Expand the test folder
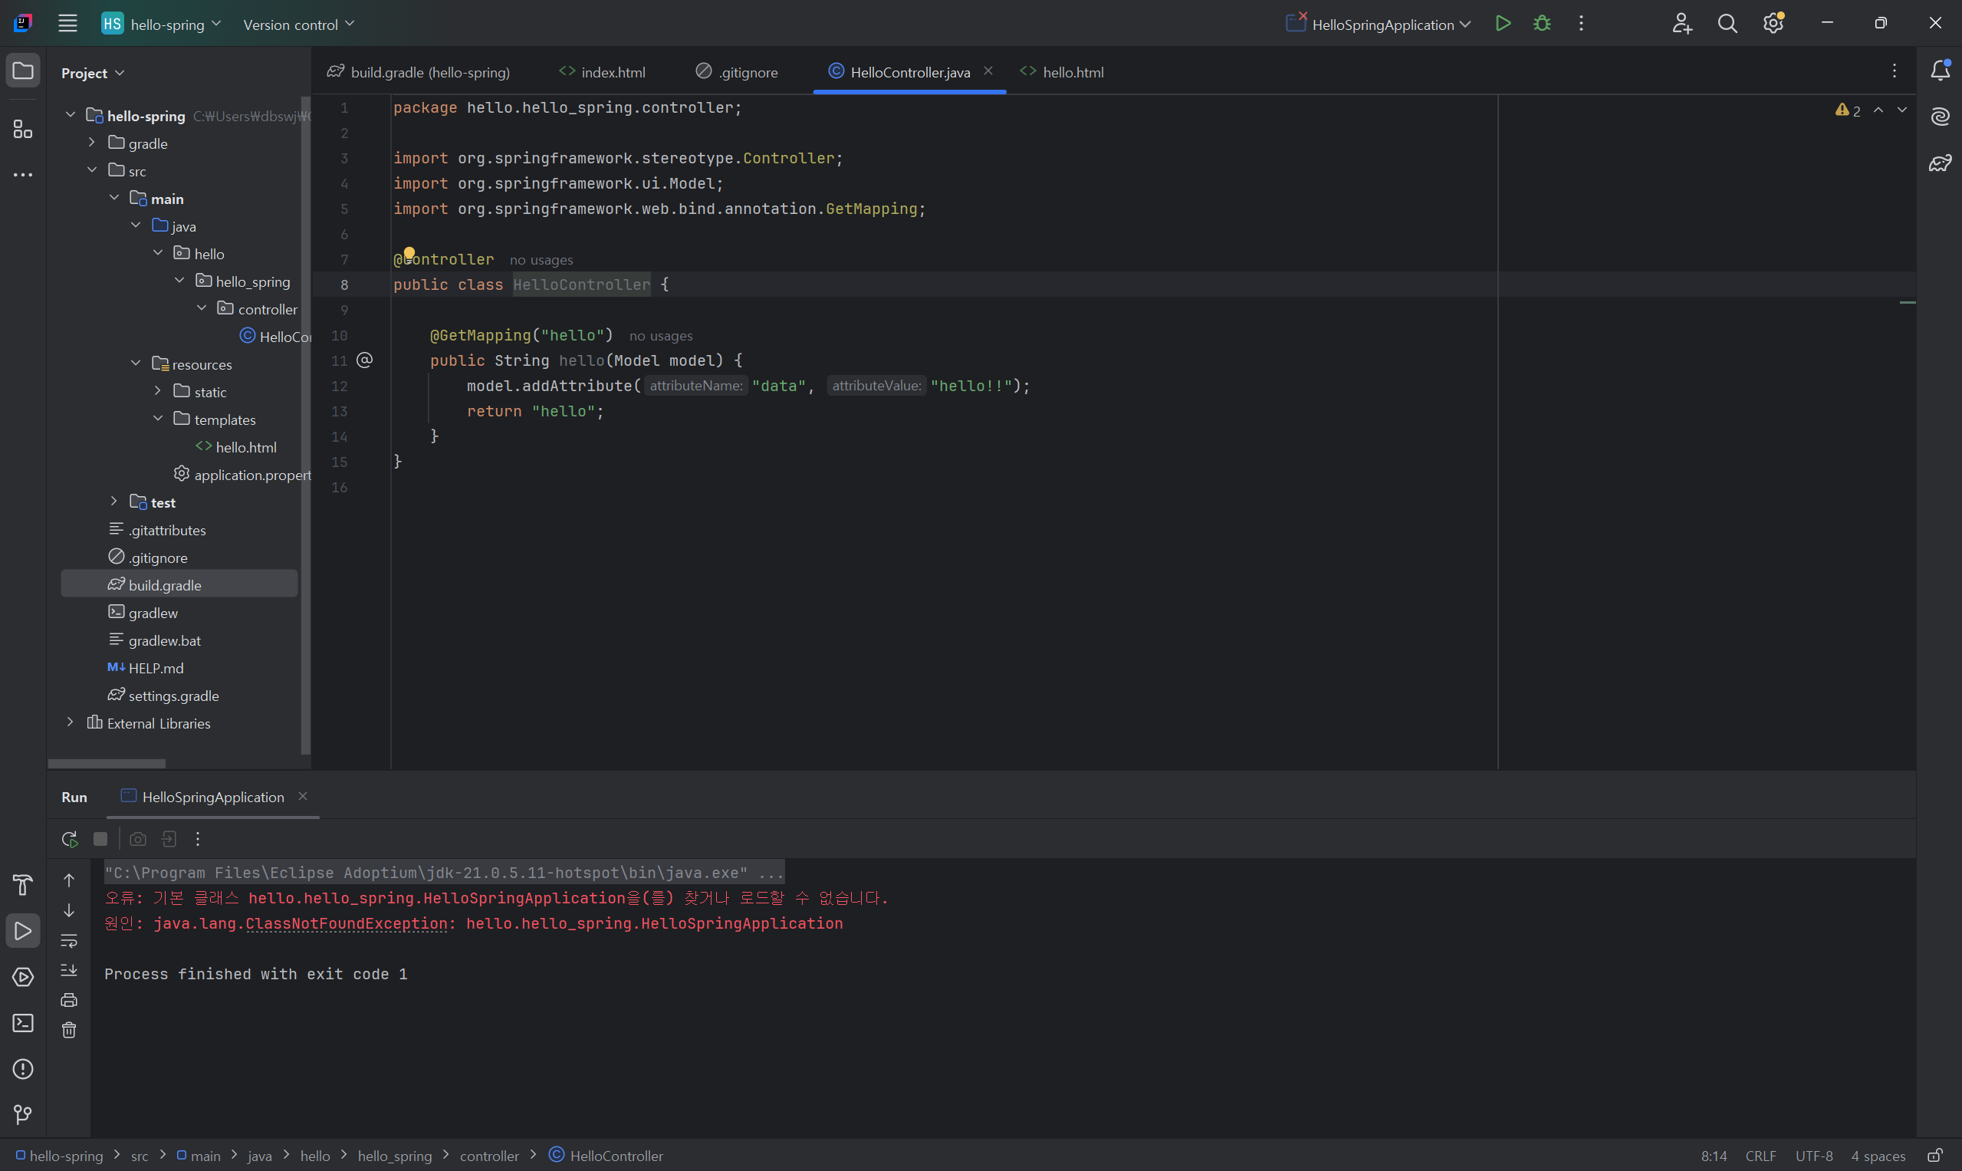The image size is (1962, 1171). tap(113, 501)
